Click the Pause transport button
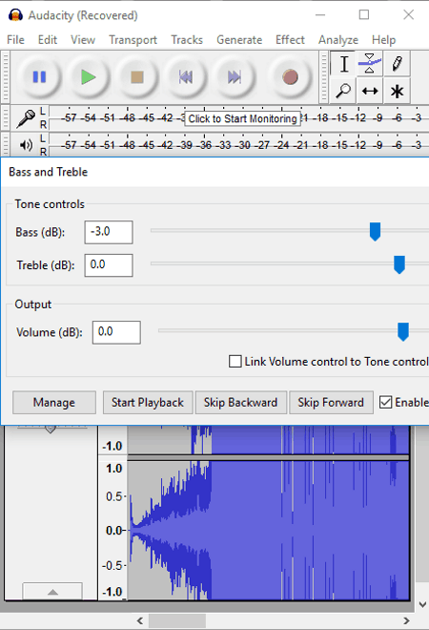Image resolution: width=429 pixels, height=630 pixels. click(x=39, y=76)
